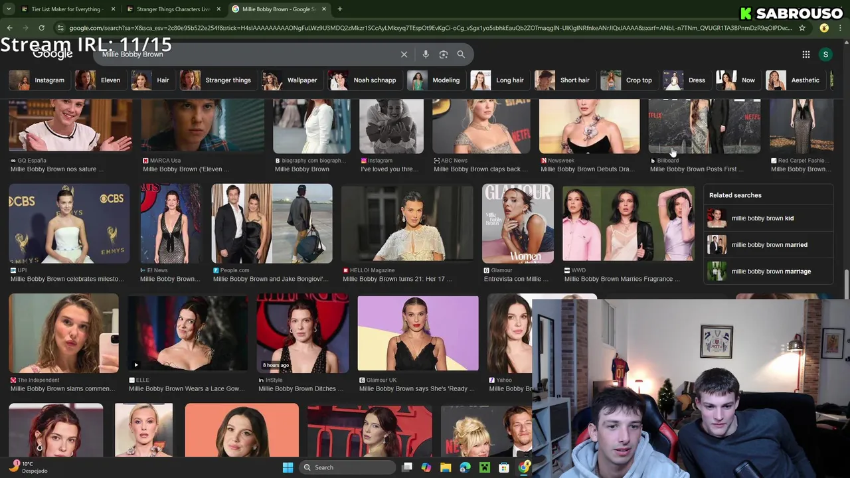Screen dimensions: 850x478
Task: Click 'Millie Bobby Brown Posts First' caption
Action: click(x=697, y=169)
